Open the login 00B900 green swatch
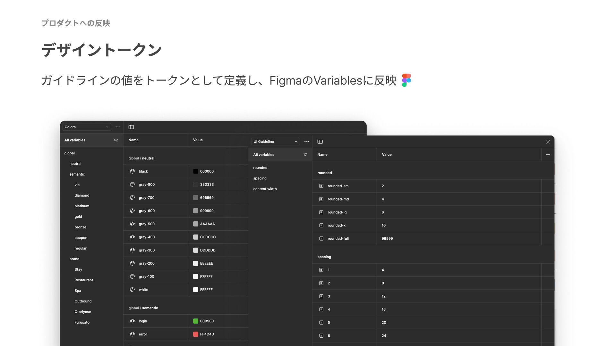616x346 pixels. point(196,321)
